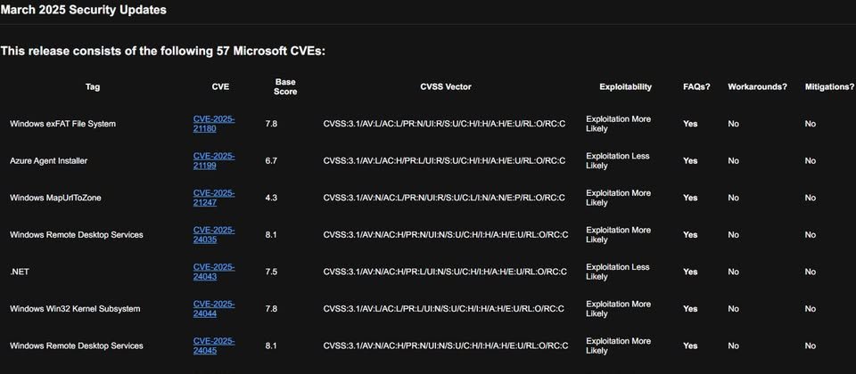
Task: Select the Windows Win32 Kernel Subsystem tag
Action: (x=75, y=309)
